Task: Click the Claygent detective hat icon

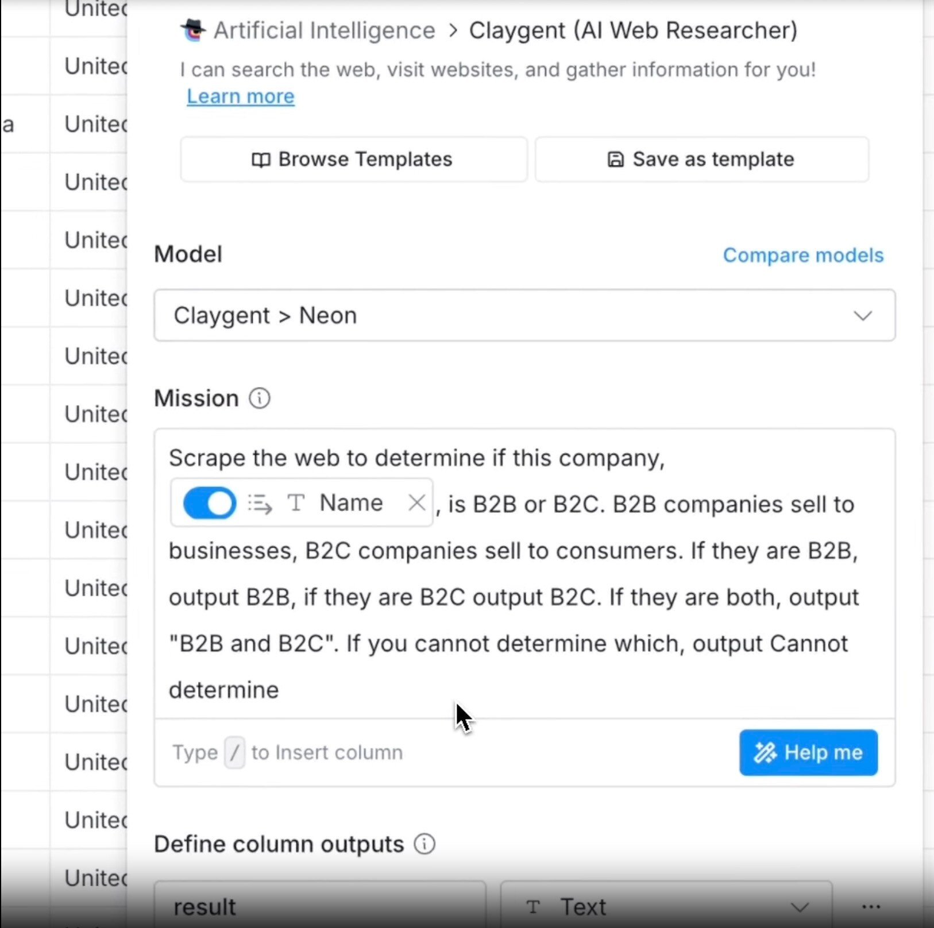Action: (x=194, y=29)
